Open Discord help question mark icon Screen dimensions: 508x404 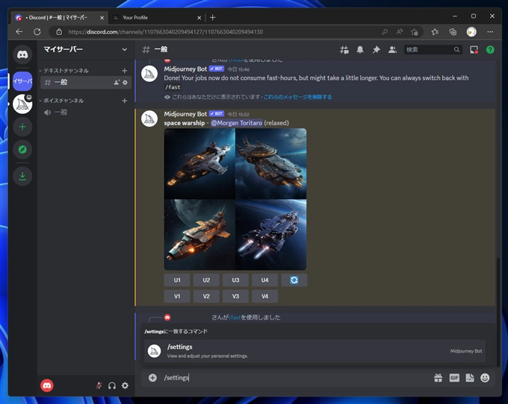coord(490,49)
